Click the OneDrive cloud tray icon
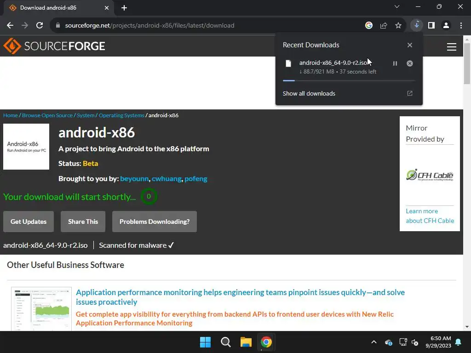Screen dimensions: 471x353 tap(388, 342)
